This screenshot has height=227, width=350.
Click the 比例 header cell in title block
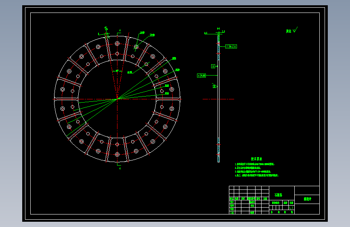click(x=291, y=203)
